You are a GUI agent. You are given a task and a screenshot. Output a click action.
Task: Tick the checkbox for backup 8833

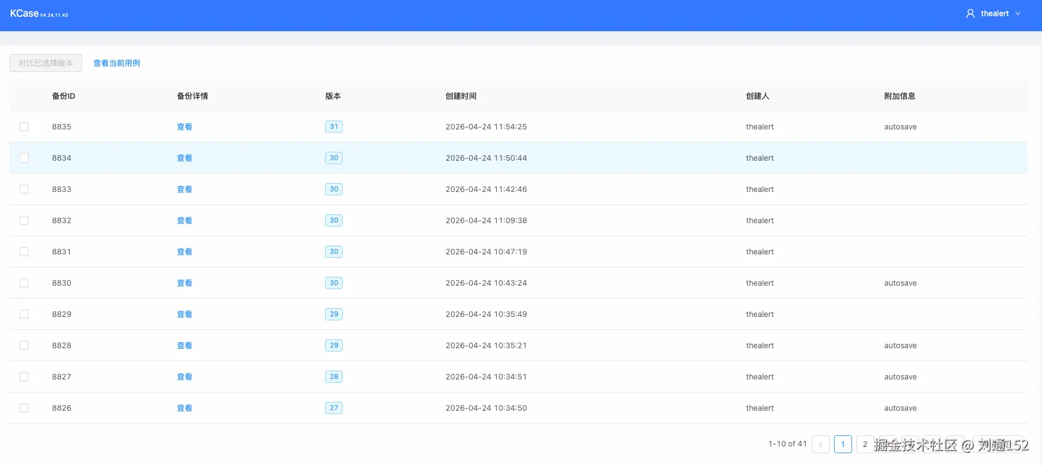(x=24, y=189)
